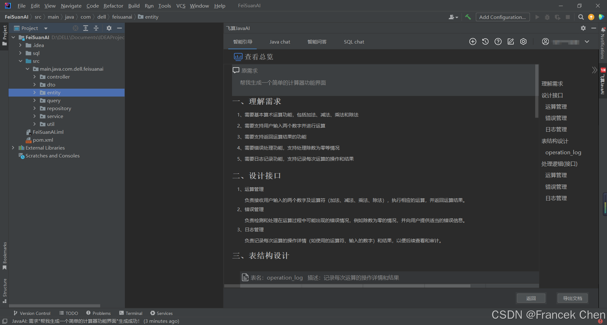
Task: Expand the controller folder
Action: [x=35, y=77]
